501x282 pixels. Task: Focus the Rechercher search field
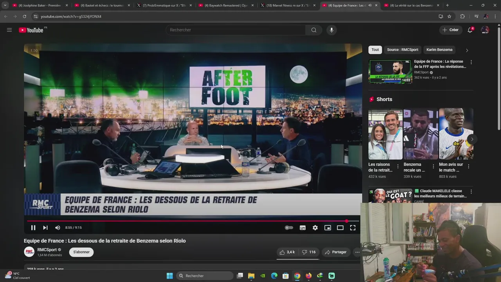236,30
